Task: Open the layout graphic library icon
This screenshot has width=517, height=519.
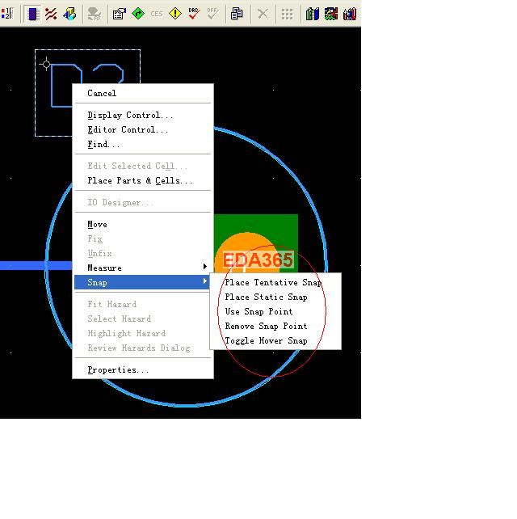Action: point(331,14)
